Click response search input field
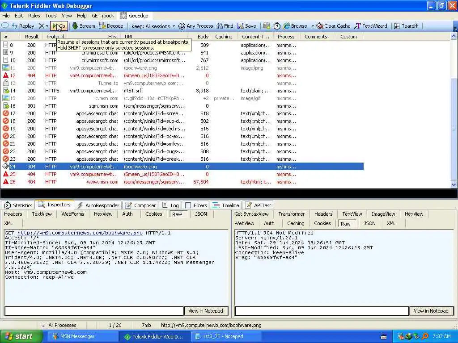 [322, 311]
